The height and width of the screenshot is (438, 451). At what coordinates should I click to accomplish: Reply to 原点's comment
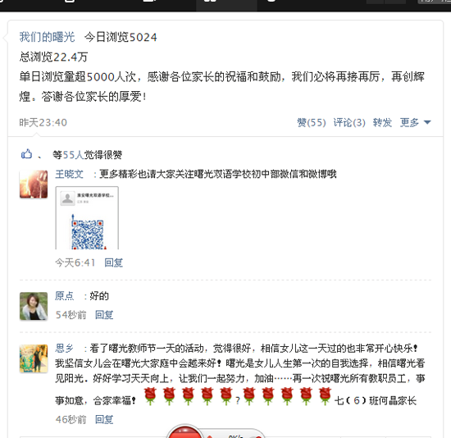[104, 315]
